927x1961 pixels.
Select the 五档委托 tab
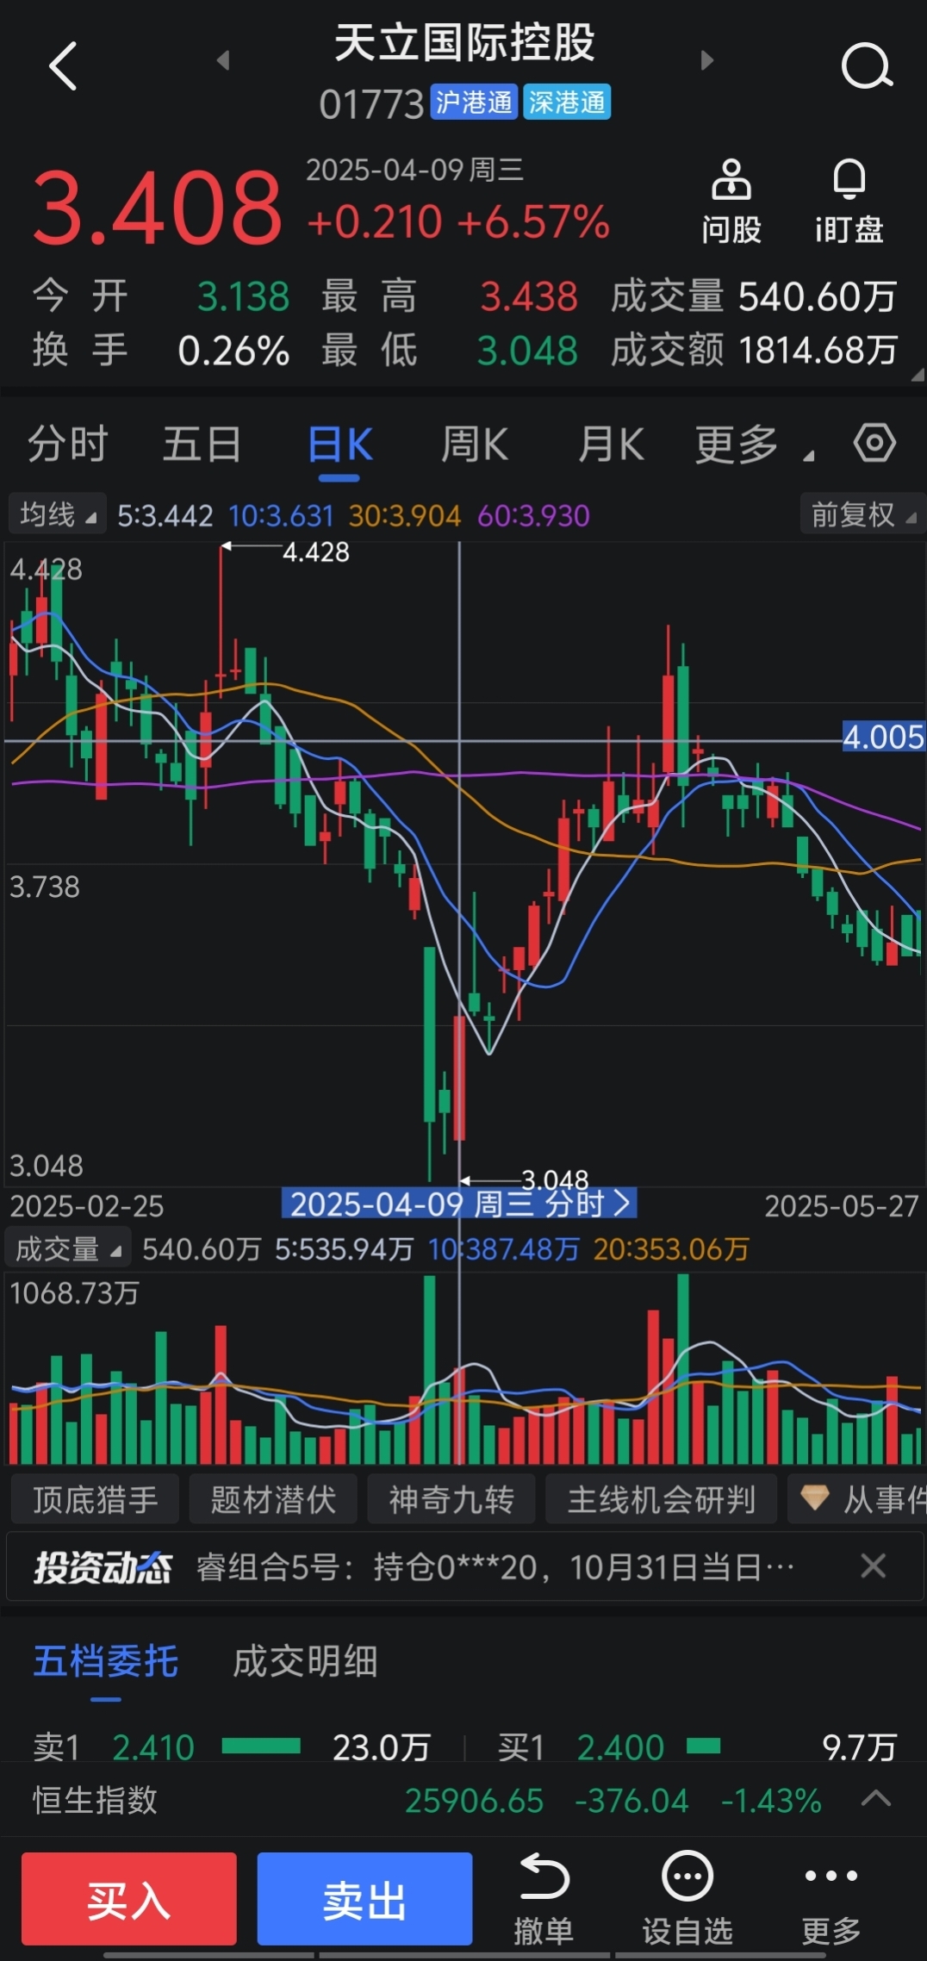point(106,1661)
